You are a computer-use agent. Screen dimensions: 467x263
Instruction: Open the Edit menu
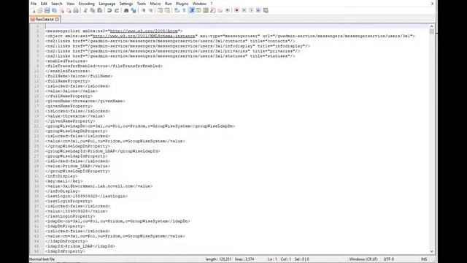pos(44,4)
